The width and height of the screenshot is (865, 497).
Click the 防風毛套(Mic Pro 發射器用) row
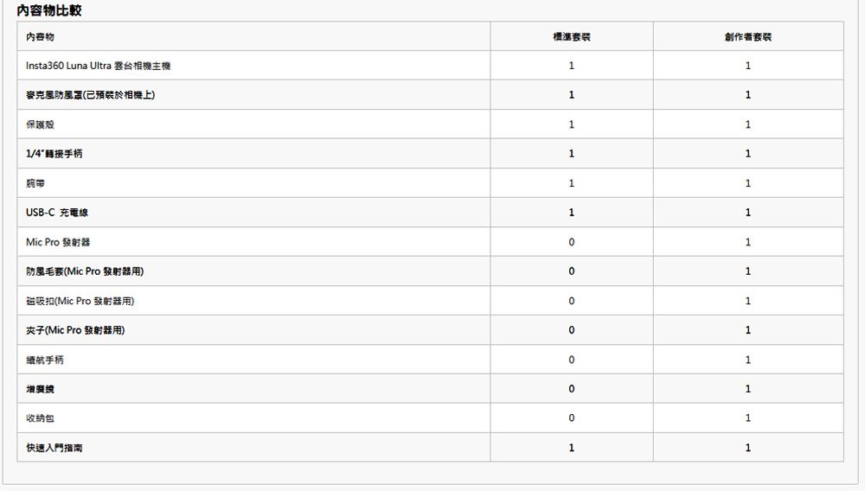click(430, 271)
